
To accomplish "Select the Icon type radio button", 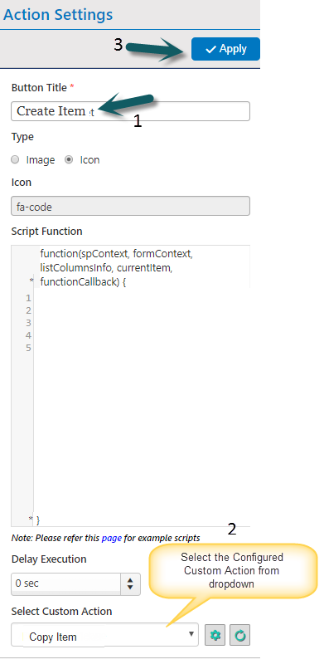I will (69, 160).
